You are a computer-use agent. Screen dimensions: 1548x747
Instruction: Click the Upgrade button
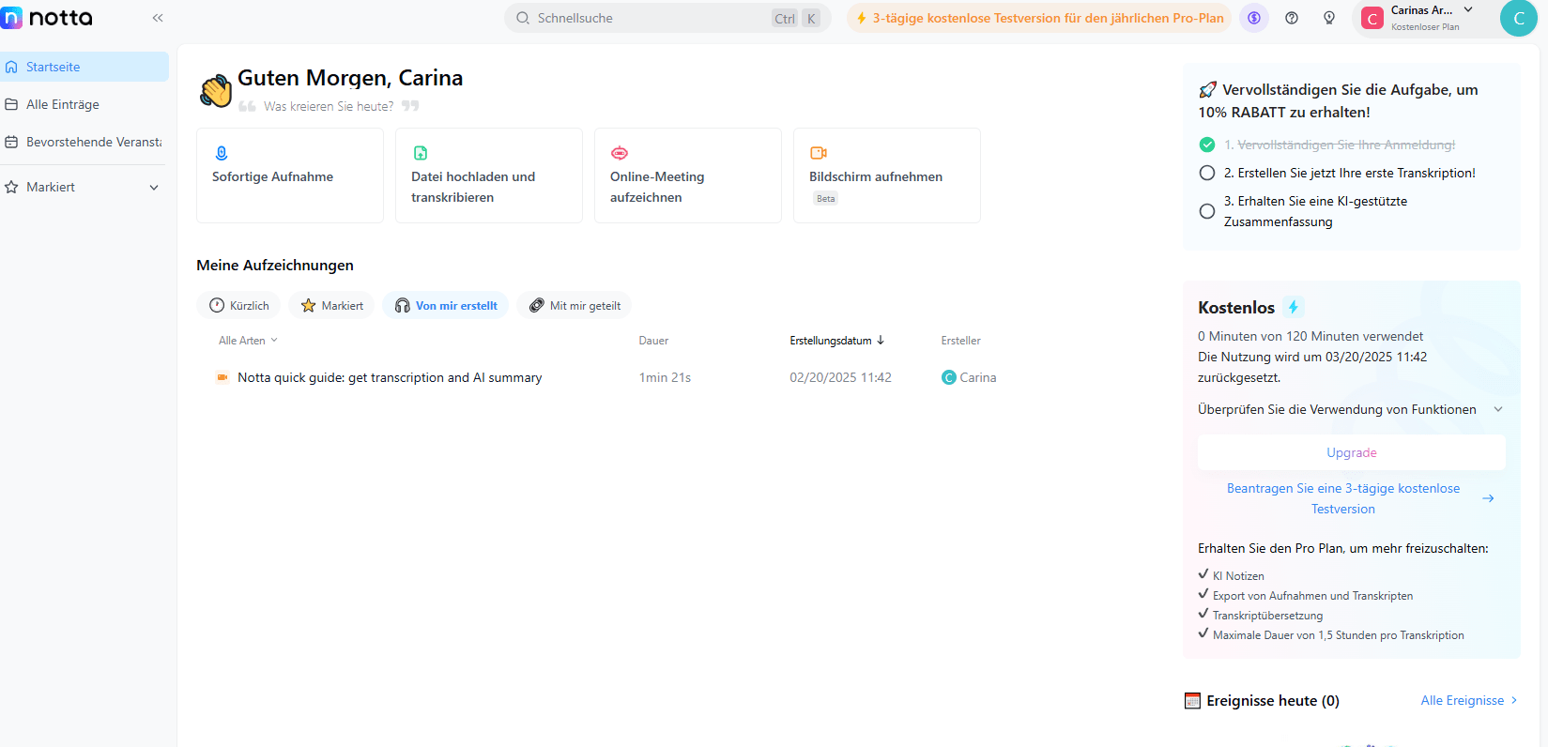pyautogui.click(x=1351, y=452)
